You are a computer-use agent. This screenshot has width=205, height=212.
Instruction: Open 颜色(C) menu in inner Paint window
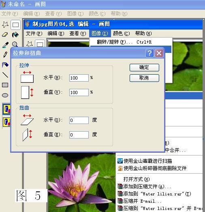point(122,34)
